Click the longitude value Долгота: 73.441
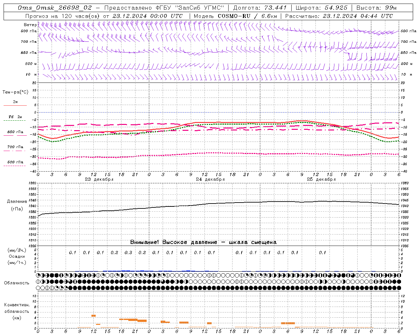 pos(260,8)
